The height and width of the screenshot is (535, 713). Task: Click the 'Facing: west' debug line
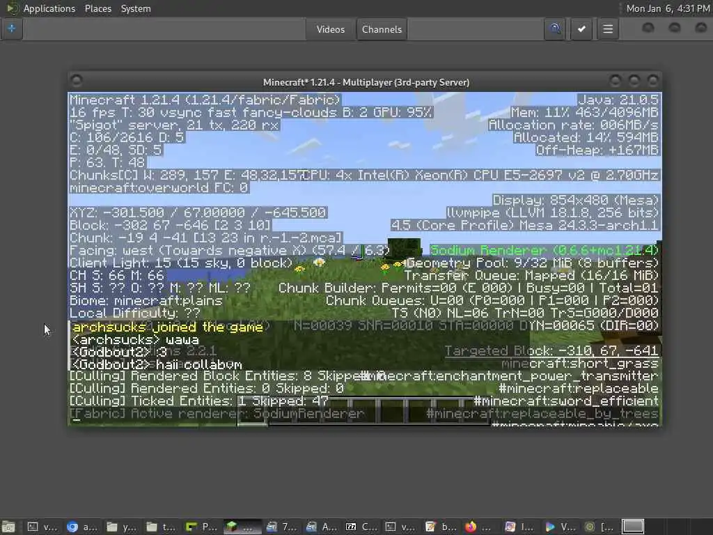pos(230,250)
